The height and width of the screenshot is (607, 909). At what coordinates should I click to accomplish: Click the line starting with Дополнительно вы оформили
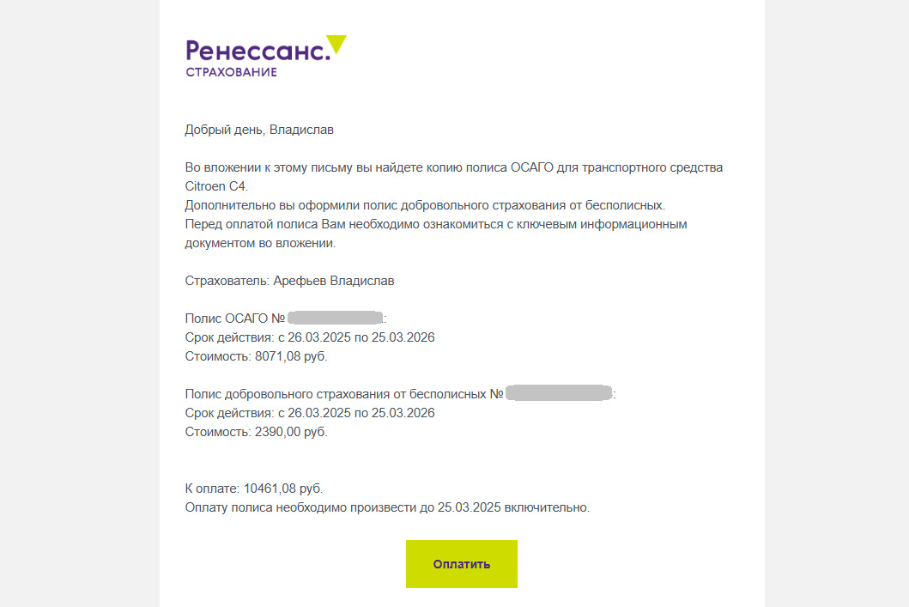(x=425, y=205)
